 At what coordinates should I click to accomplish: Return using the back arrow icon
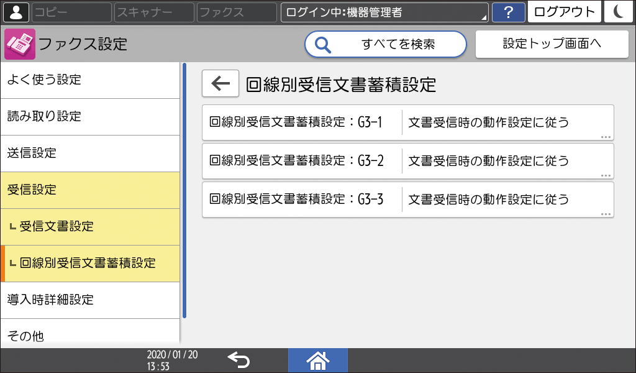click(x=220, y=83)
